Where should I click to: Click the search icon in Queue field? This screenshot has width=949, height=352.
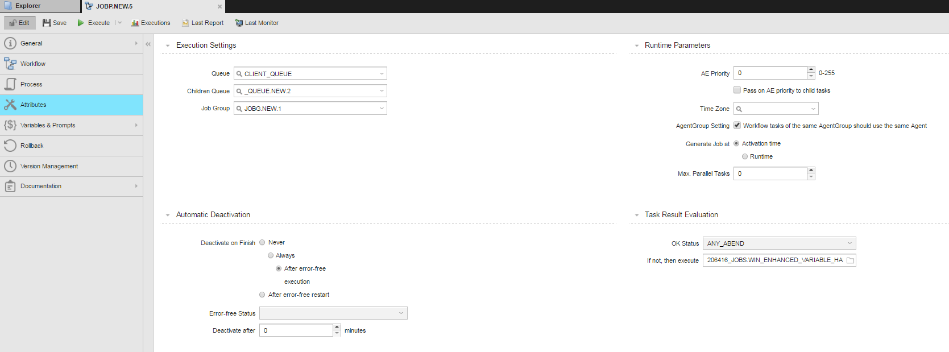(239, 74)
